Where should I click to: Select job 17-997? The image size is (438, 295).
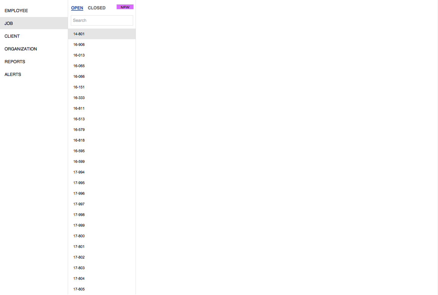(102, 204)
